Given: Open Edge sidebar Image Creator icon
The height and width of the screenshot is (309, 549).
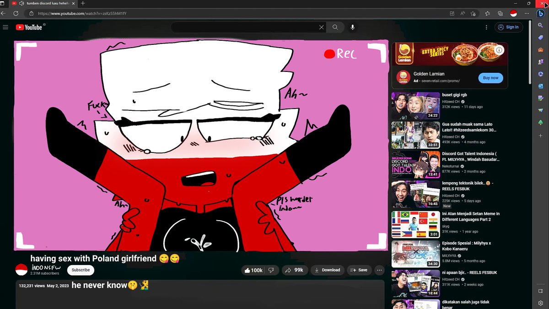Looking at the screenshot, I should (x=540, y=98).
